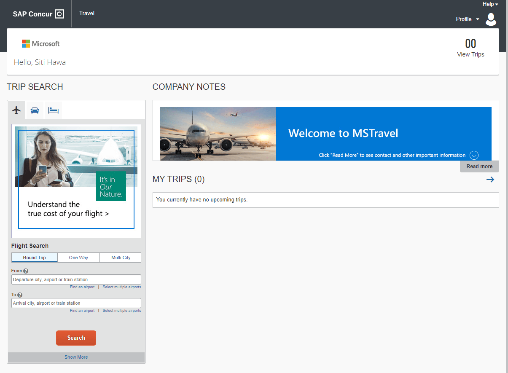Click Select multiple airports under From
The image size is (508, 373).
[x=122, y=287]
